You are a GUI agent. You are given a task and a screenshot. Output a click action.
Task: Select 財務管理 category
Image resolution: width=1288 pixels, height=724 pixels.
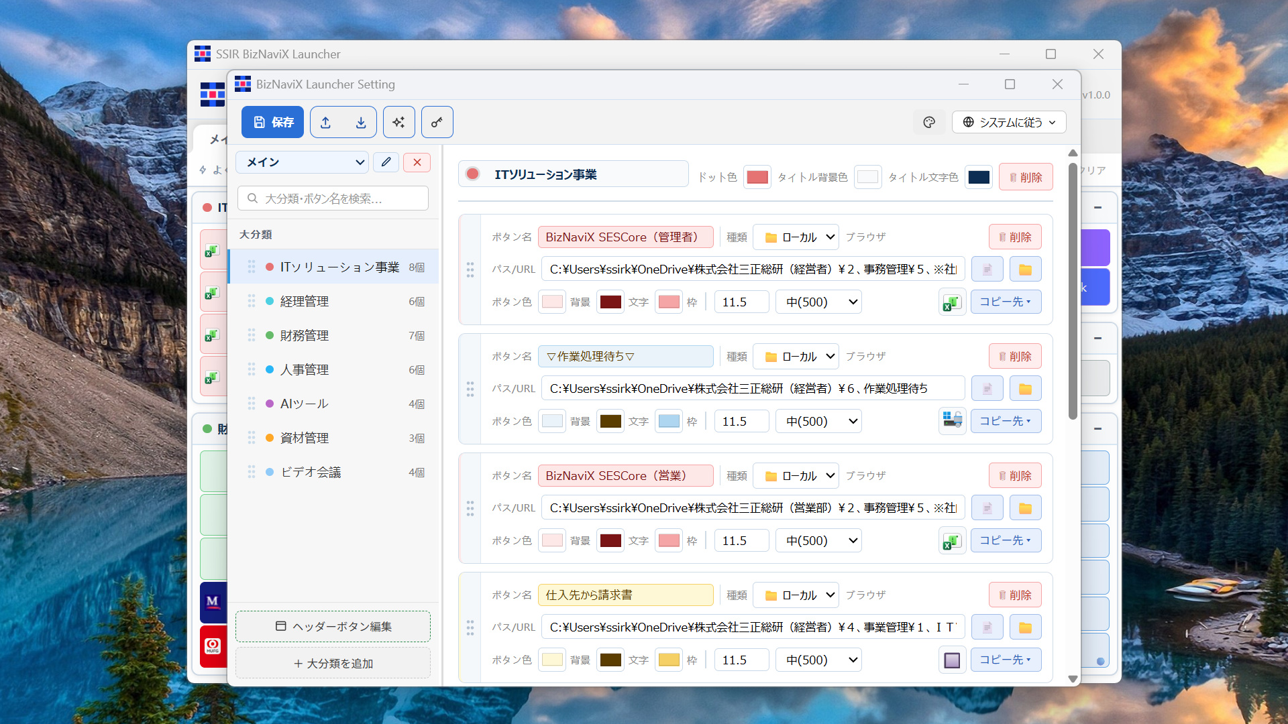(x=333, y=335)
